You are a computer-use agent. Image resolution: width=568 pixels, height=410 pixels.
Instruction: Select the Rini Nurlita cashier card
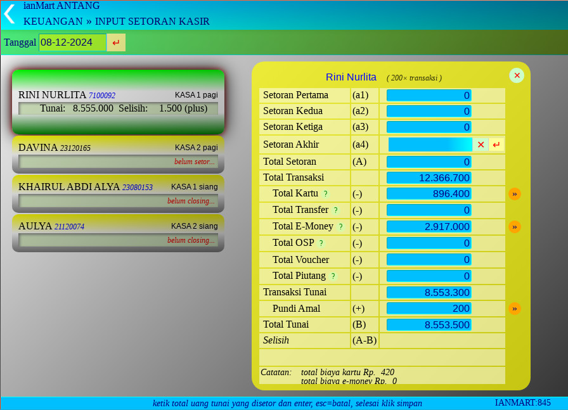[118, 101]
